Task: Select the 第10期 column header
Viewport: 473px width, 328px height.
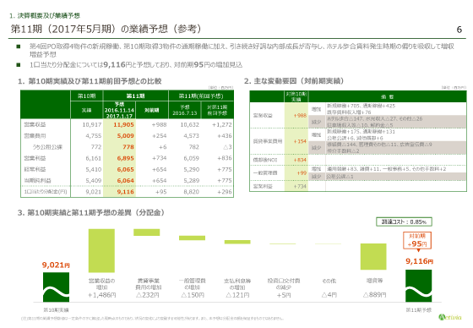Action: [x=86, y=96]
